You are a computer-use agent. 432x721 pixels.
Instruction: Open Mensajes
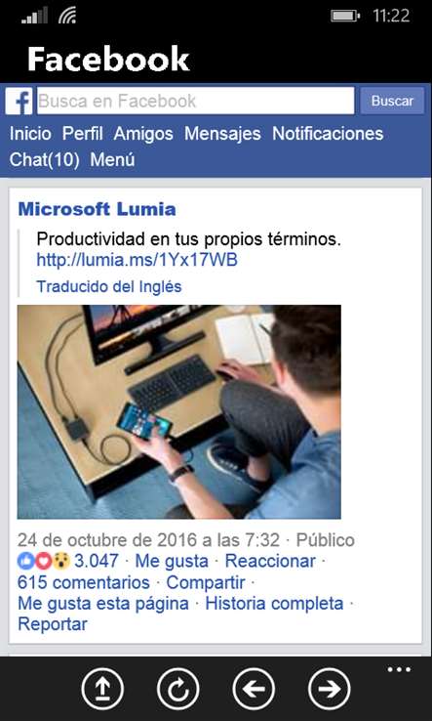click(x=222, y=134)
